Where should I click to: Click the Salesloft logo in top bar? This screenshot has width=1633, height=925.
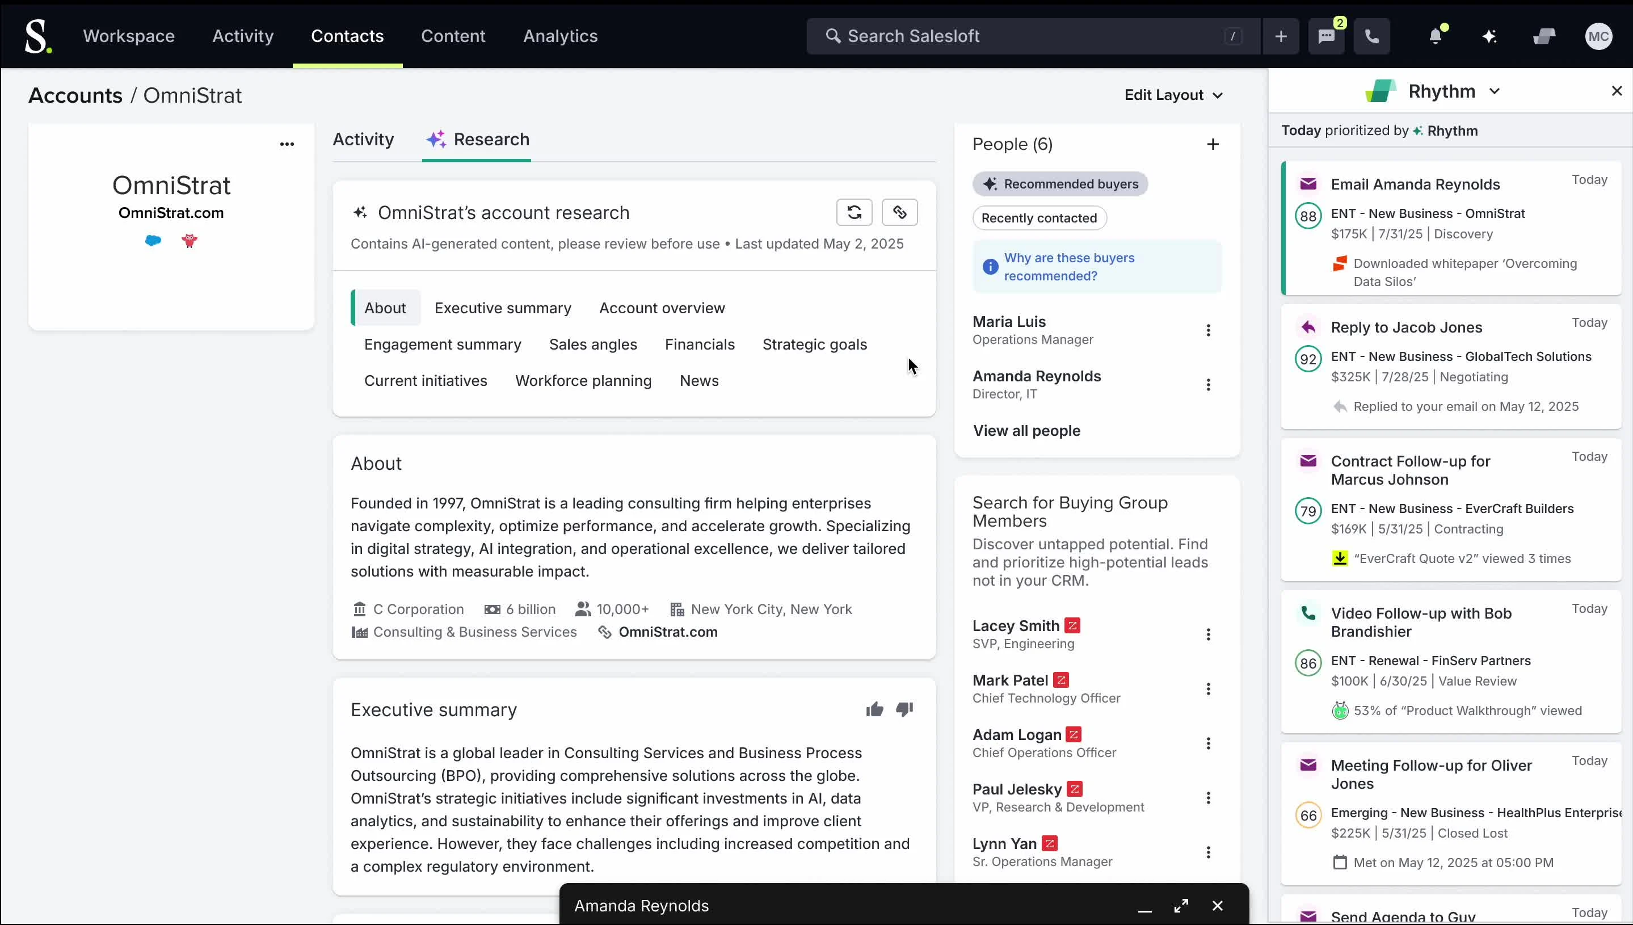click(37, 36)
